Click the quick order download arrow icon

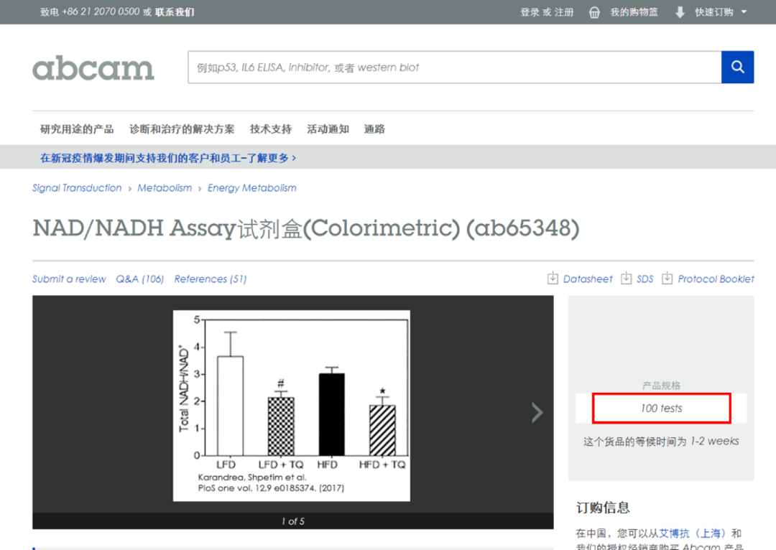point(680,12)
